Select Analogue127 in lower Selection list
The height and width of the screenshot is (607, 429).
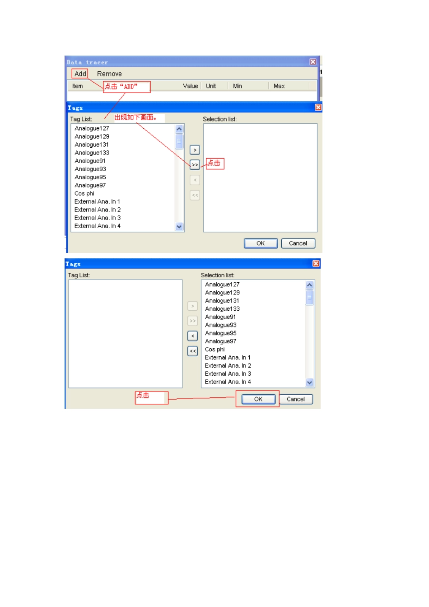click(222, 285)
